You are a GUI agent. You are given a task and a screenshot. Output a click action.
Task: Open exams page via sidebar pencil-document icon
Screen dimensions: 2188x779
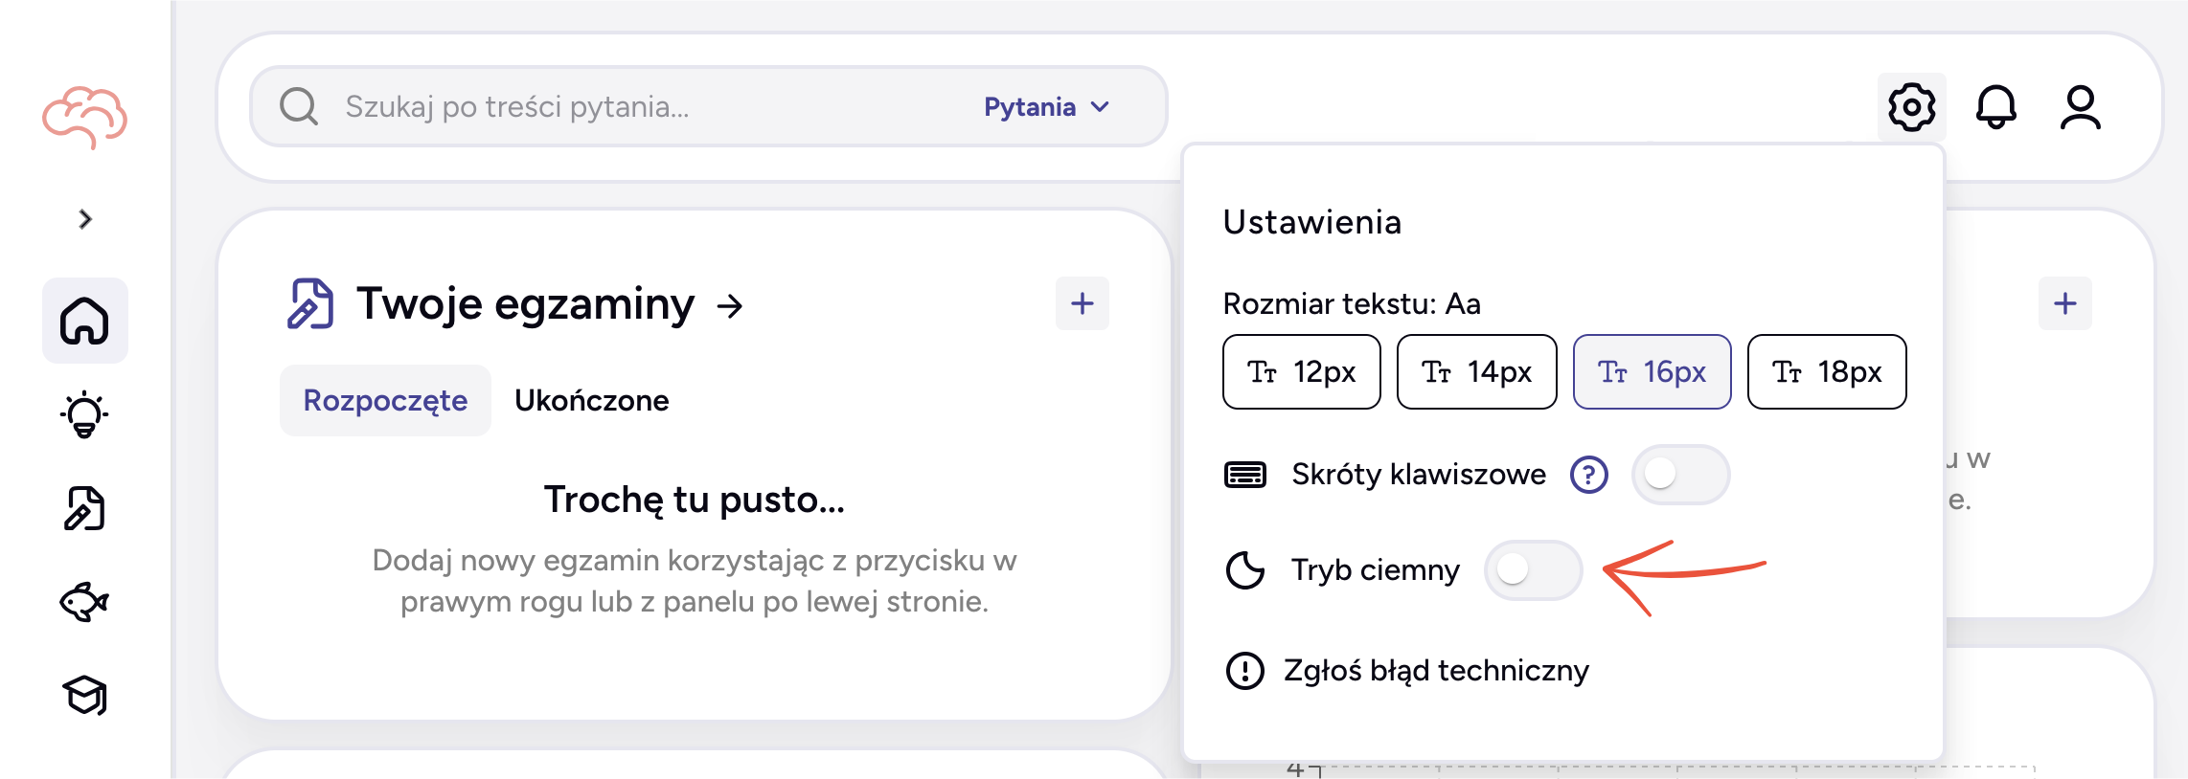tap(85, 508)
